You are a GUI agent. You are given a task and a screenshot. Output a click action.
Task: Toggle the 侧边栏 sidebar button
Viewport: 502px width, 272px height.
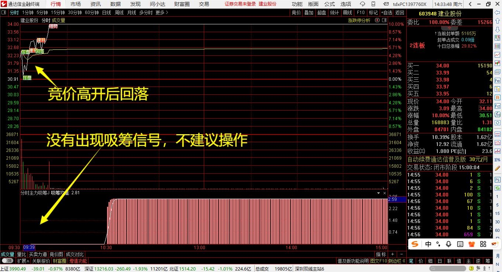[x=397, y=261]
